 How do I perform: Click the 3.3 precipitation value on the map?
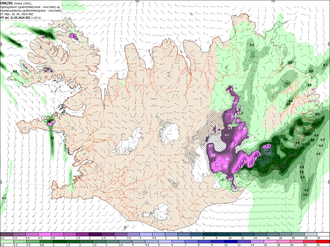point(258,154)
